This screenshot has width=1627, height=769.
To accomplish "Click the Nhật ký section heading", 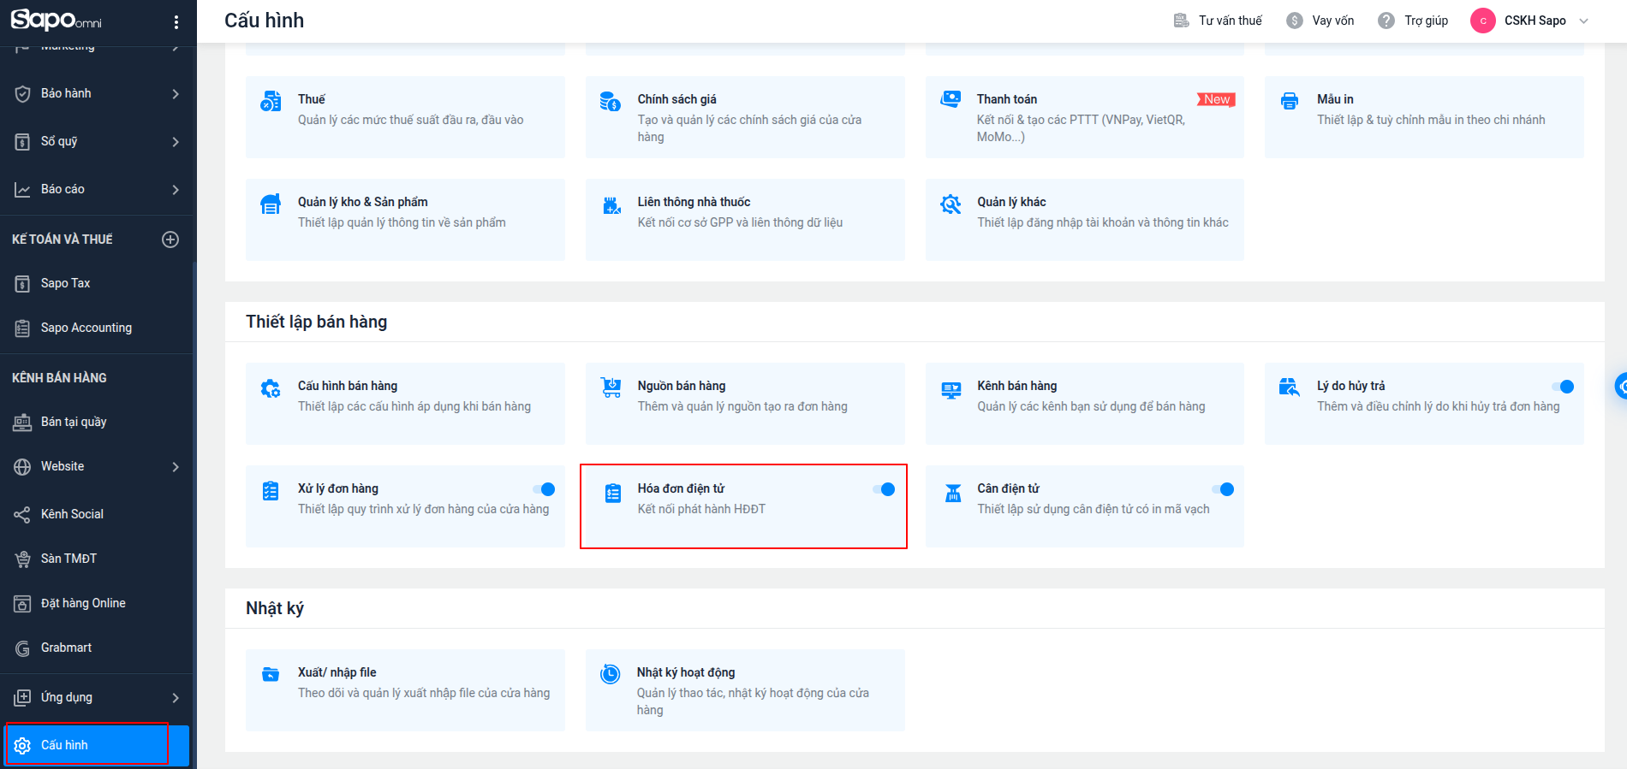I will [275, 608].
